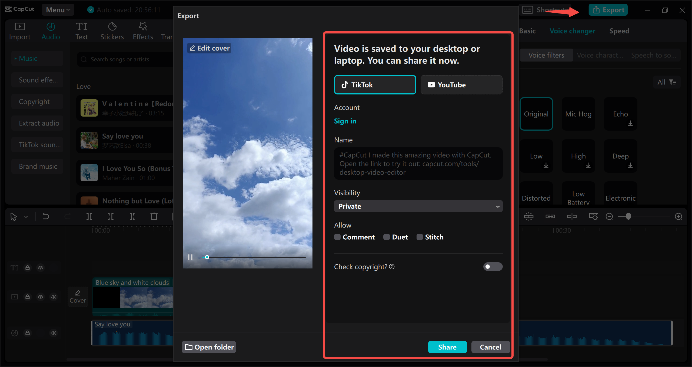Enable the Comment checkbox
The height and width of the screenshot is (367, 692).
337,237
